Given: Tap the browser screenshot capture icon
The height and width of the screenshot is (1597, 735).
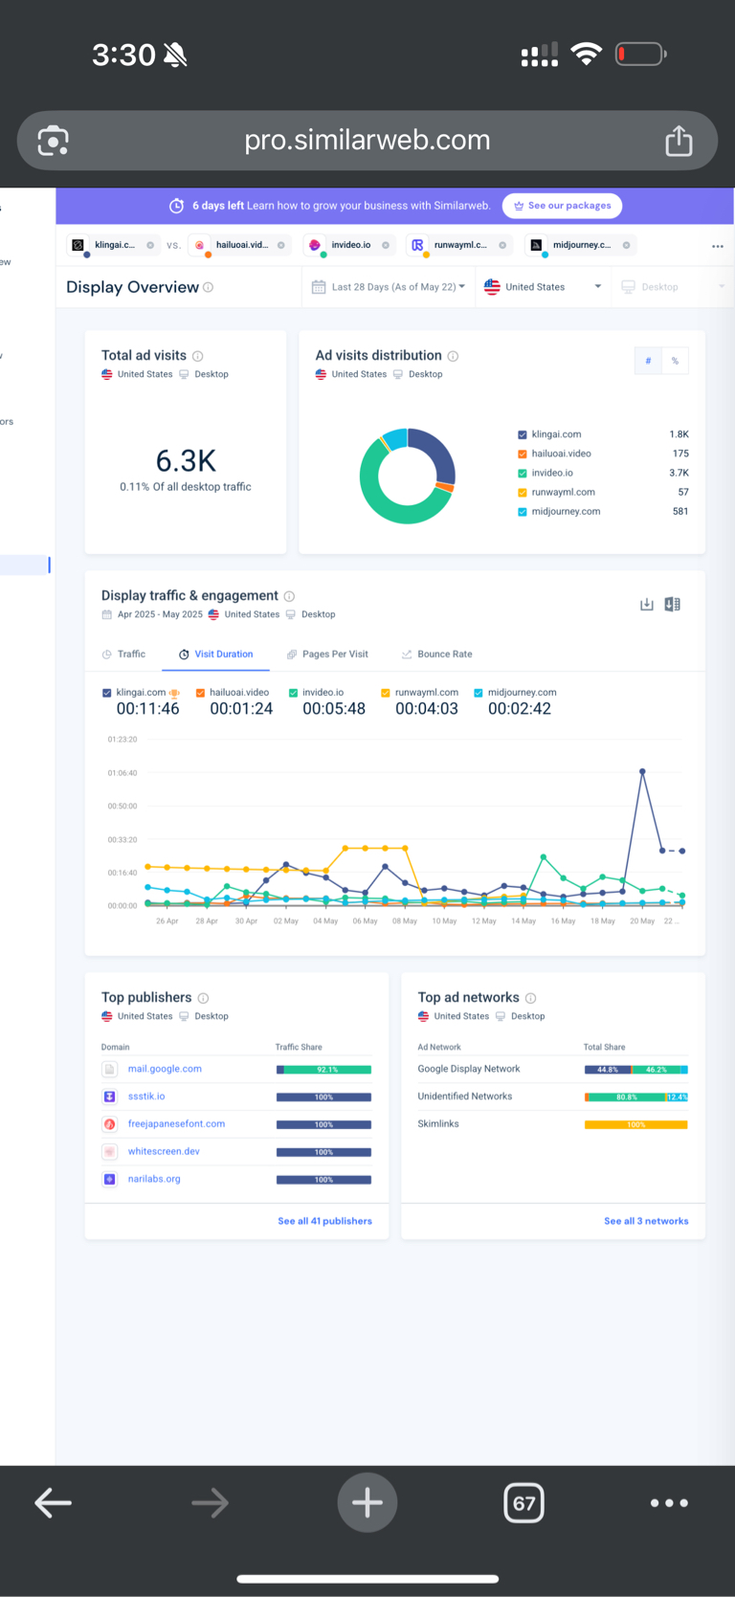Looking at the screenshot, I should click(53, 142).
